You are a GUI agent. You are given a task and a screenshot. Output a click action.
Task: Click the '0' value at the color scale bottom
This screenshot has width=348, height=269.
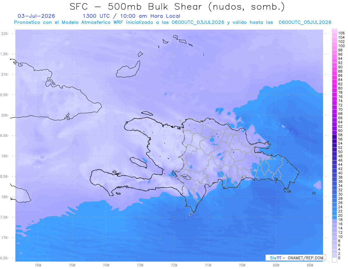339,258
